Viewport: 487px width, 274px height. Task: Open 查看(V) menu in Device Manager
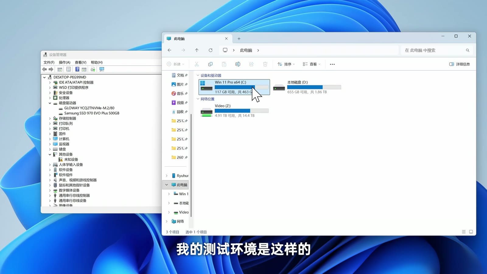click(x=81, y=62)
